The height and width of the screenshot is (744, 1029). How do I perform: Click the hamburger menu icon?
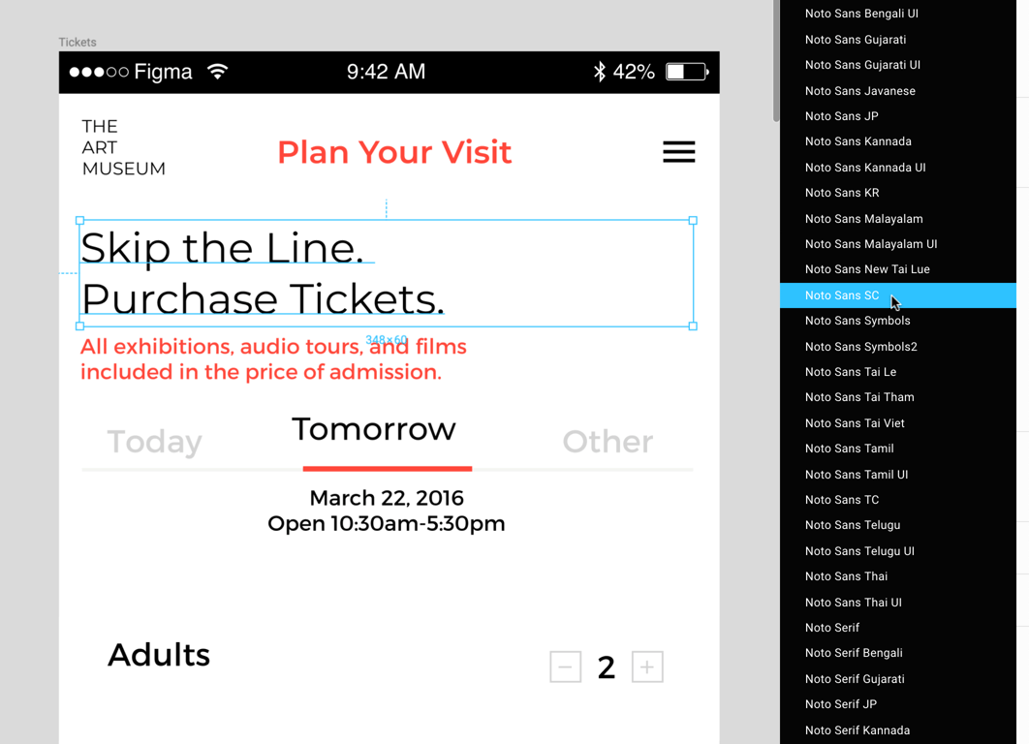(678, 152)
